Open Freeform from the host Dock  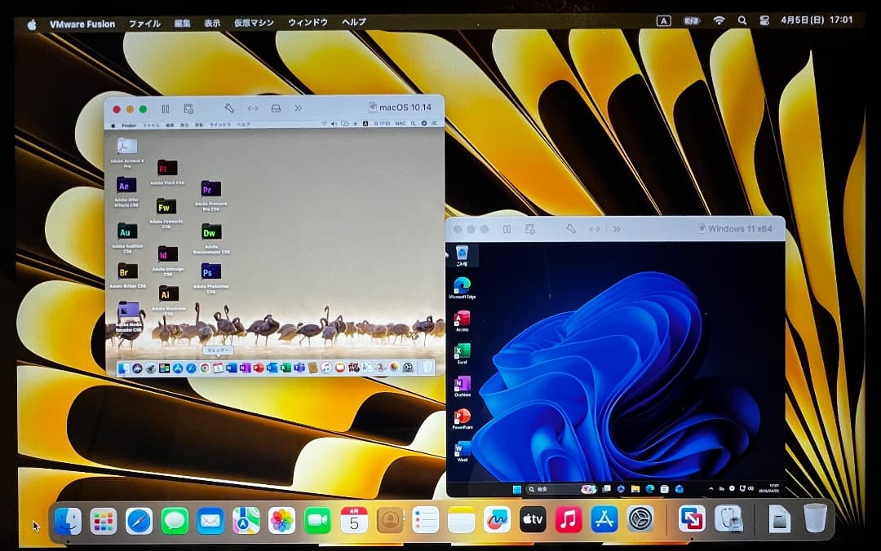tap(497, 520)
